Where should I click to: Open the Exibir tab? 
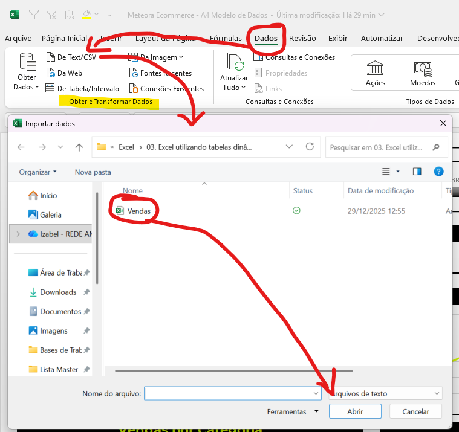point(338,38)
